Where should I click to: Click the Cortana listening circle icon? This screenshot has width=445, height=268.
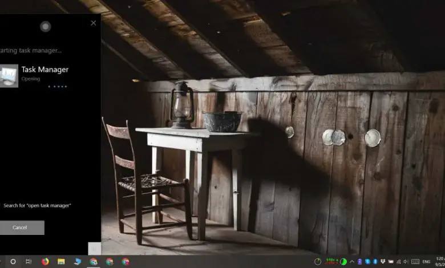[46, 26]
